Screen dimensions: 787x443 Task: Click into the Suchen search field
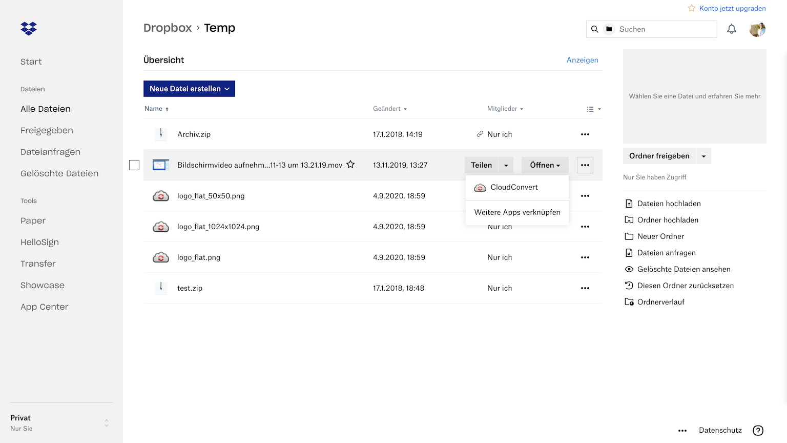[x=664, y=29]
